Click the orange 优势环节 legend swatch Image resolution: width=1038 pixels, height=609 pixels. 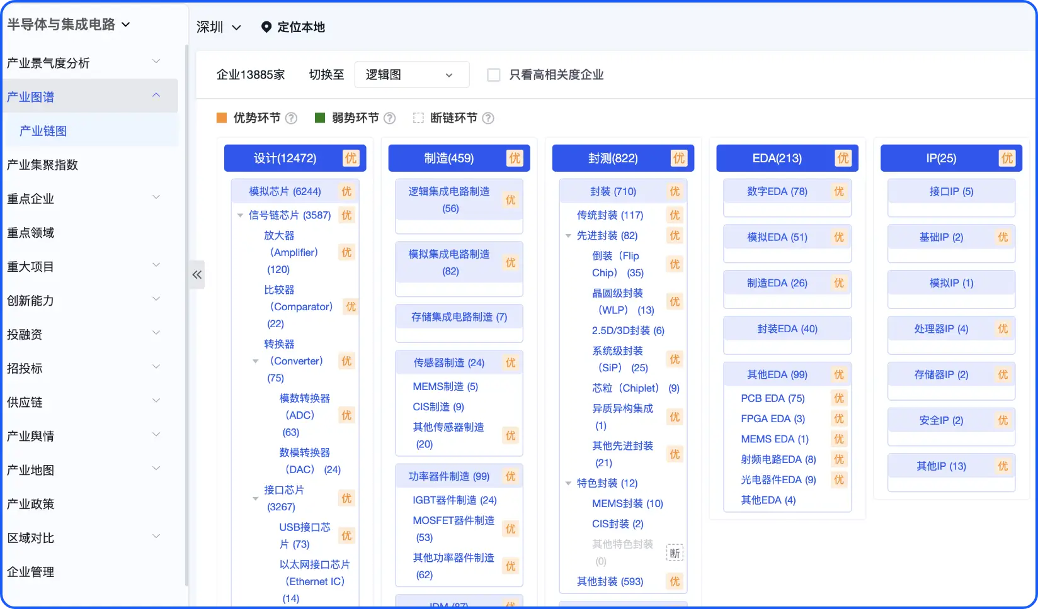coord(222,118)
